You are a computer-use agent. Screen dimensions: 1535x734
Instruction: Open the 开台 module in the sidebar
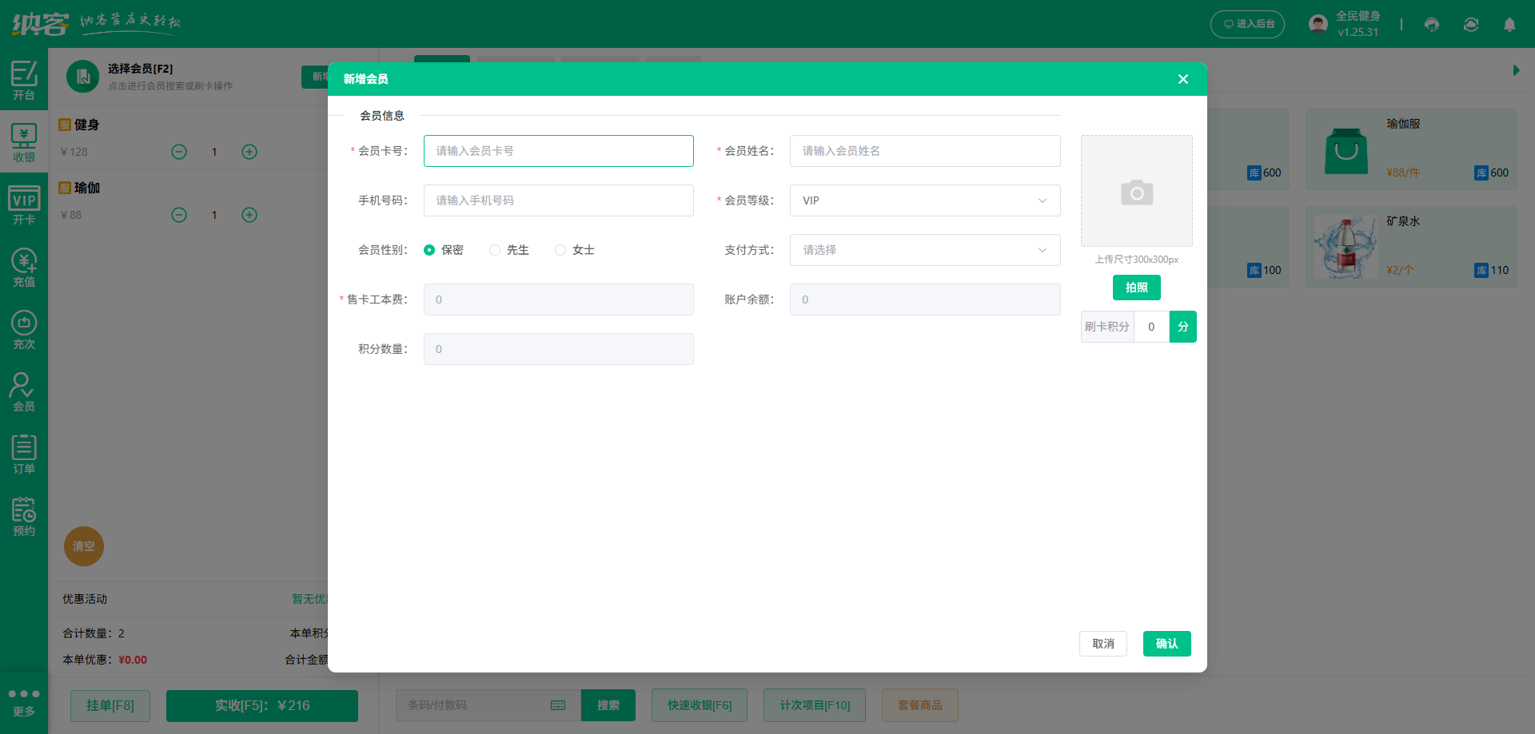click(23, 80)
